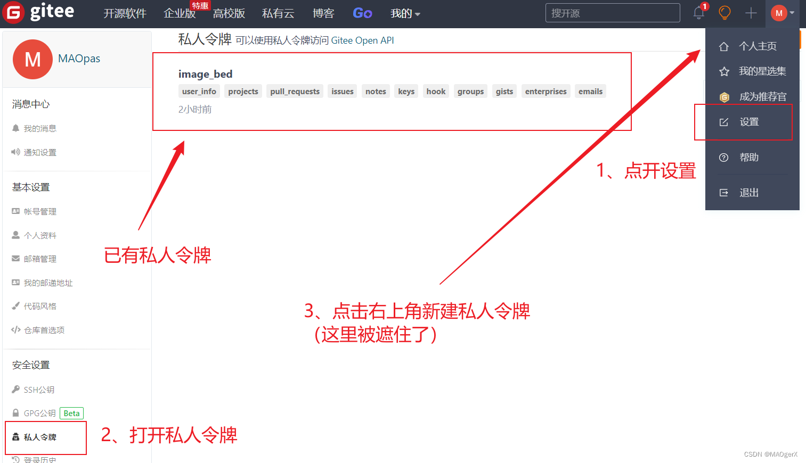Click the enterprises scope tag

tap(546, 92)
